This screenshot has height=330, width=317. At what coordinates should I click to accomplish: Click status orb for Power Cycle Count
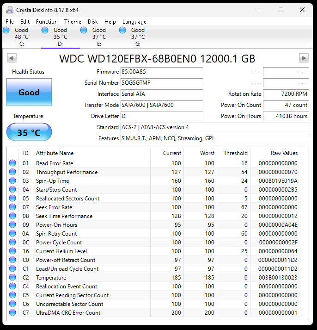12,243
